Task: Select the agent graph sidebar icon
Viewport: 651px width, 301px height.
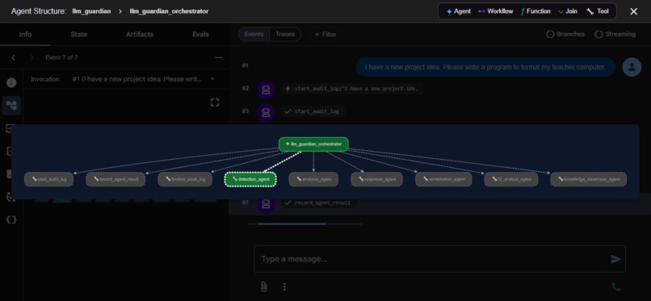Action: tap(11, 105)
